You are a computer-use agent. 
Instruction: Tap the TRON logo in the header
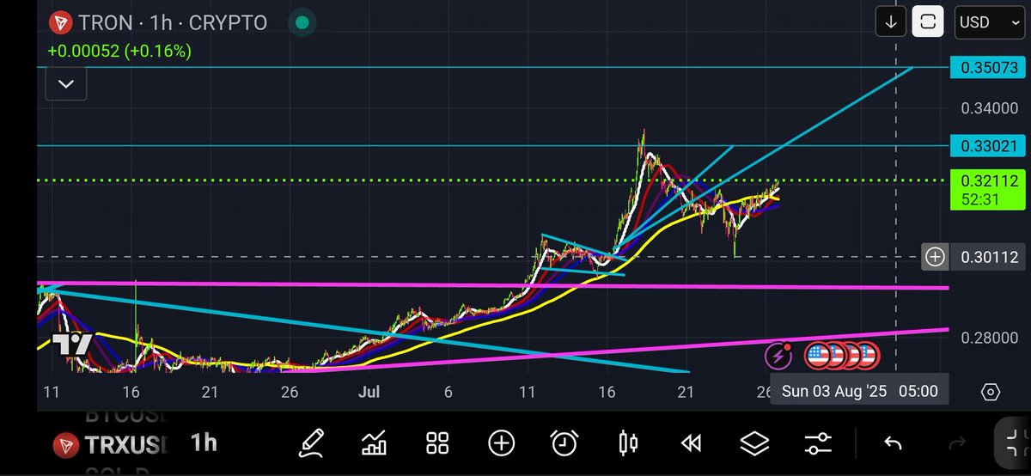[x=60, y=23]
